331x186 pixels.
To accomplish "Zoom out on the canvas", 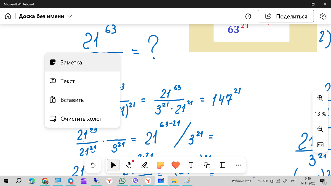I will [x=320, y=129].
